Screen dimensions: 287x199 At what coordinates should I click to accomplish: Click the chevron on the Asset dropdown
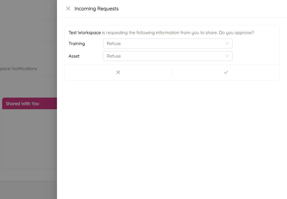point(227,56)
